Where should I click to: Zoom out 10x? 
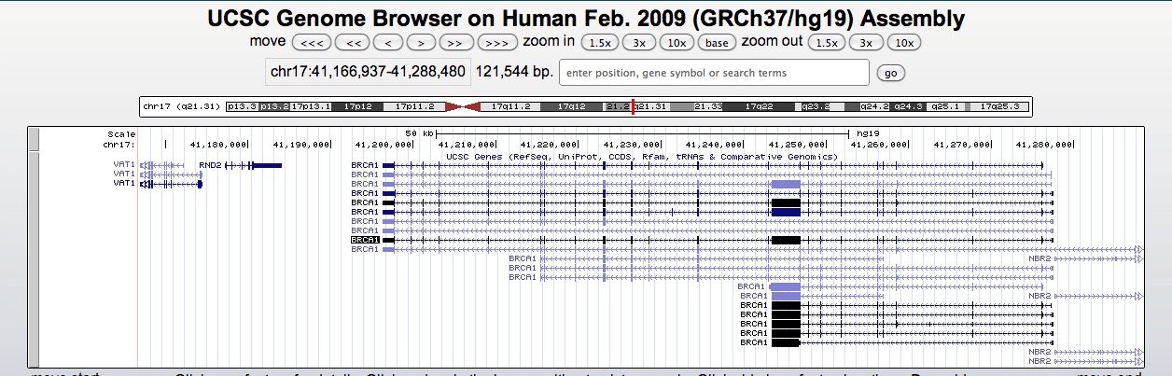pyautogui.click(x=904, y=43)
